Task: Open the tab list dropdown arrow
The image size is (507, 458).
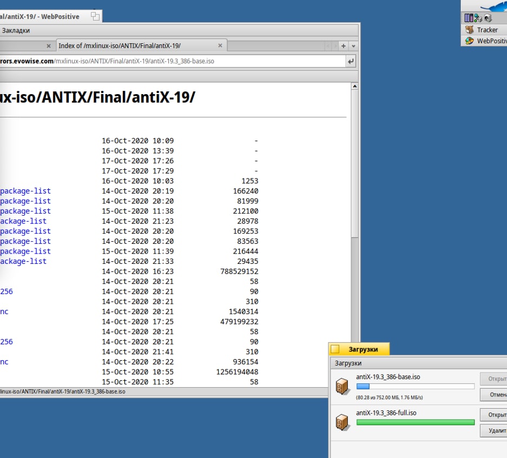Action: pyautogui.click(x=353, y=46)
